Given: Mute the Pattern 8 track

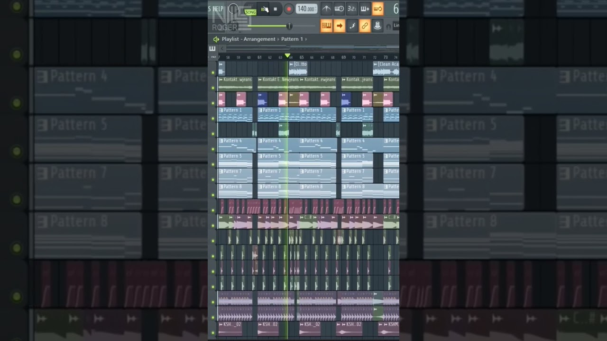Looking at the screenshot, I should coord(213,195).
